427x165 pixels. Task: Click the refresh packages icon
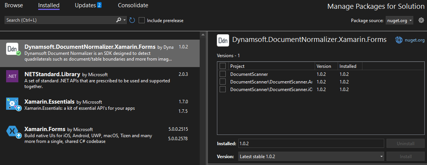tap(132, 20)
